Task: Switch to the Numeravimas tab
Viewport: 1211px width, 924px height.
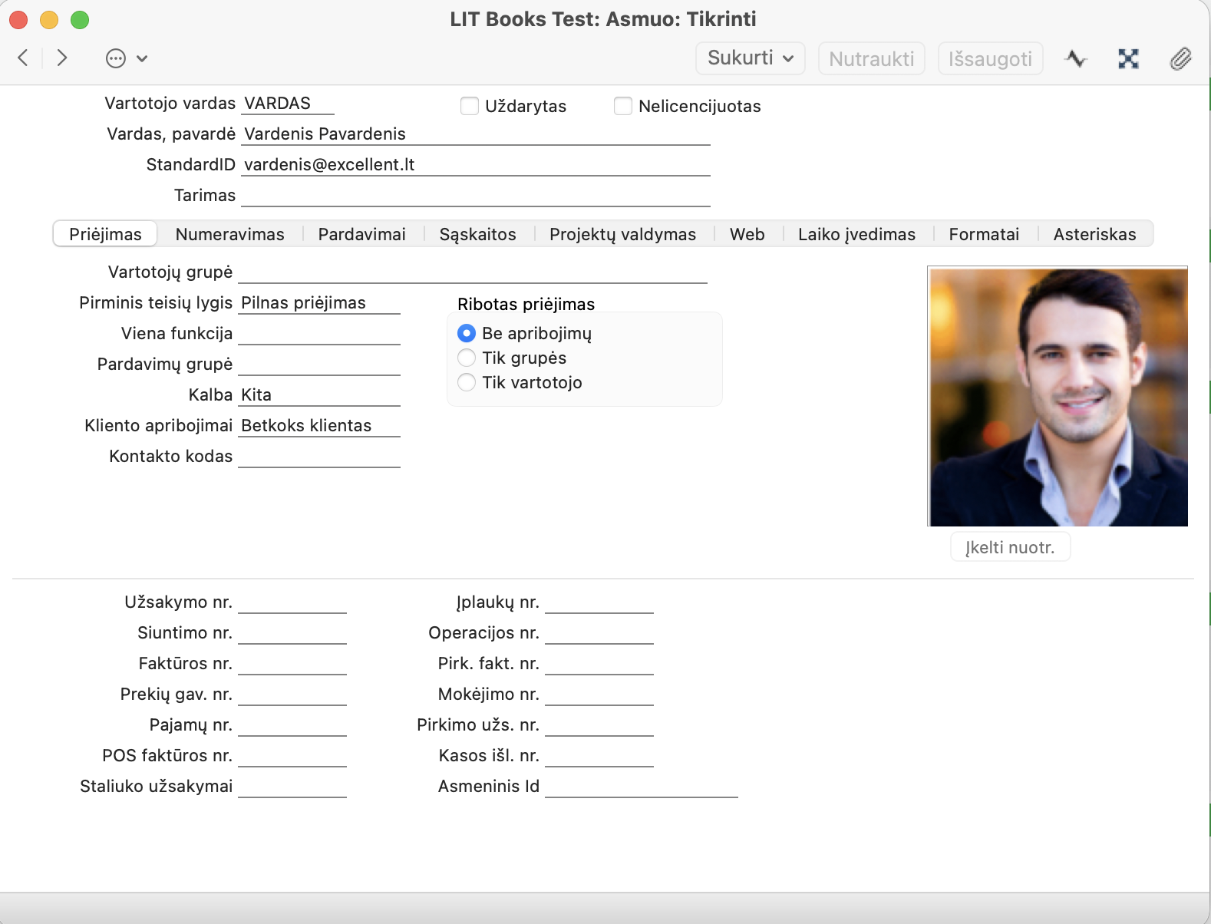Action: [x=229, y=234]
